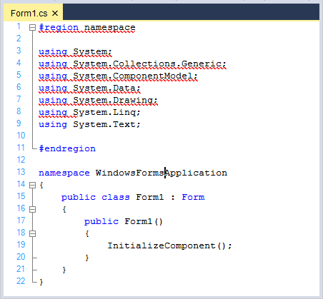Image resolution: width=323 pixels, height=299 pixels.
Task: Click line number 19
Action: [21, 245]
